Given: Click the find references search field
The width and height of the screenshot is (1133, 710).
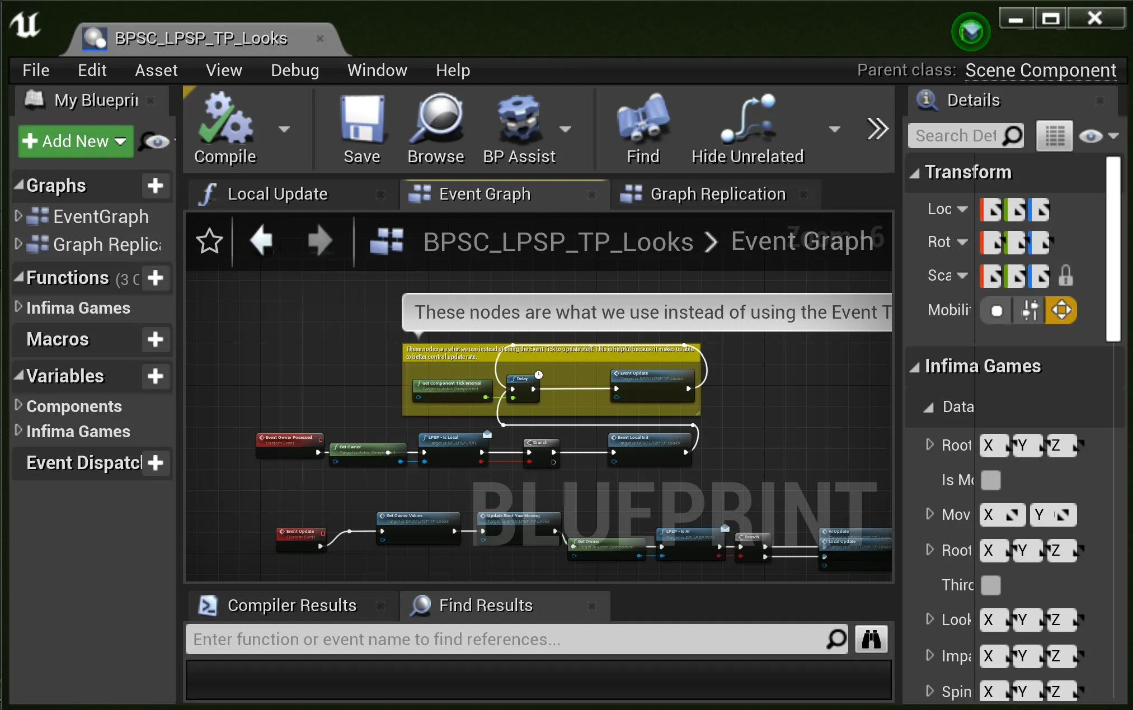Looking at the screenshot, I should (x=504, y=639).
